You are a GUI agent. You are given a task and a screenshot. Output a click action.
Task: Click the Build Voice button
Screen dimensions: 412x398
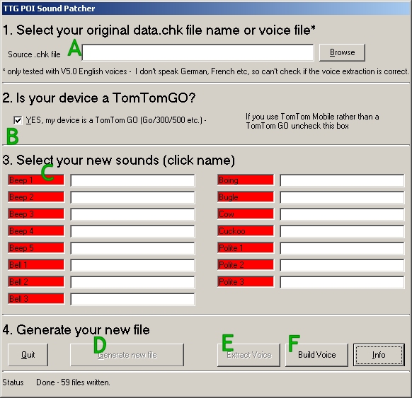[316, 355]
